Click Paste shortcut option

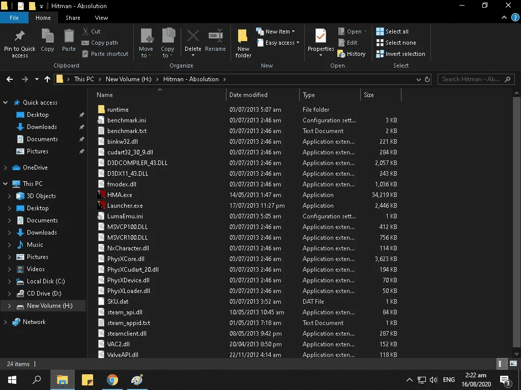(x=105, y=54)
